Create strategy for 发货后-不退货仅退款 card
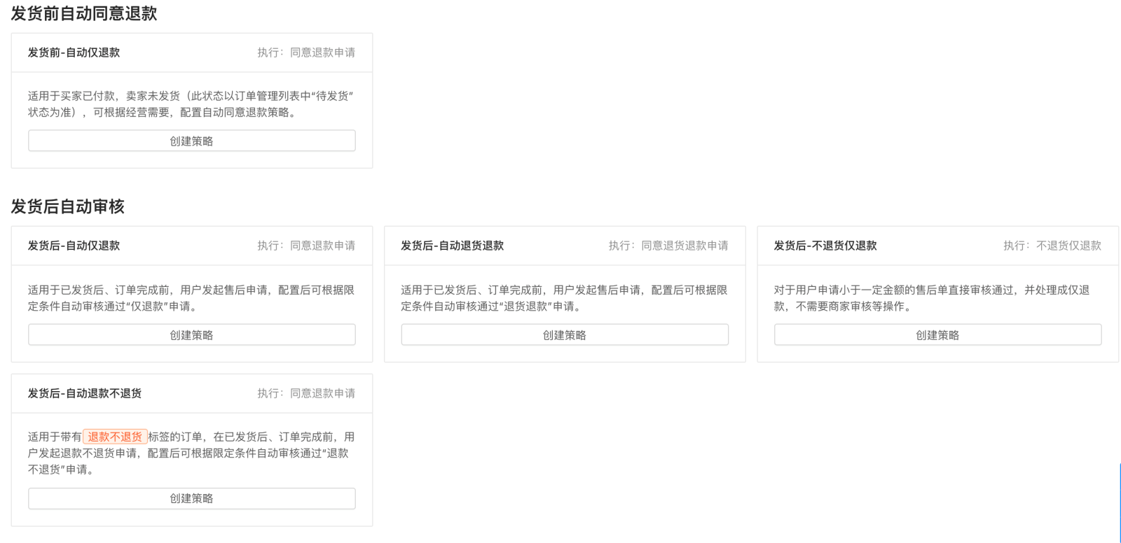 937,334
